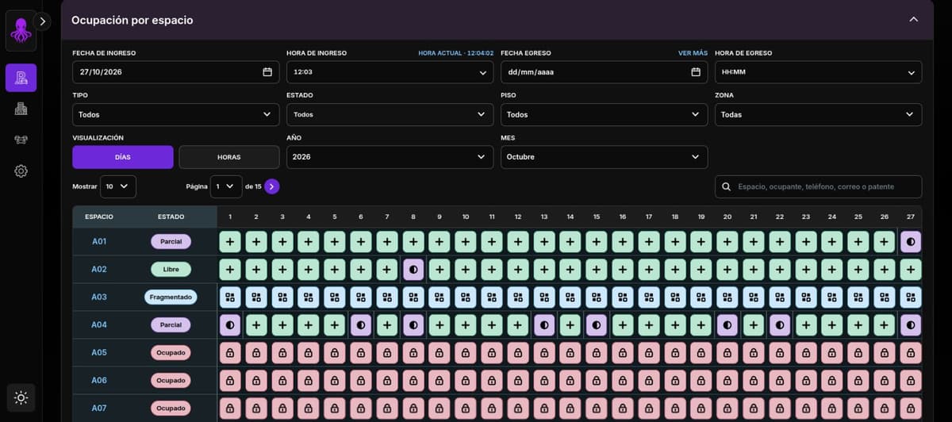Click Ocupado badge for A07
Screen dimensions: 952x422
[171, 408]
